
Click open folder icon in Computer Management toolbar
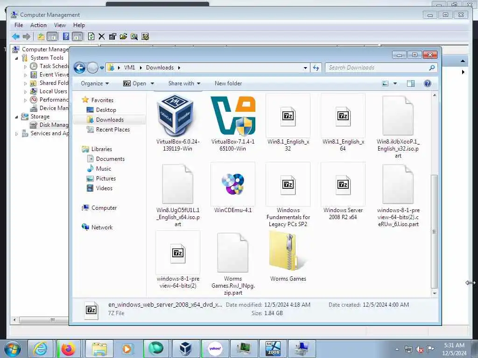123,37
